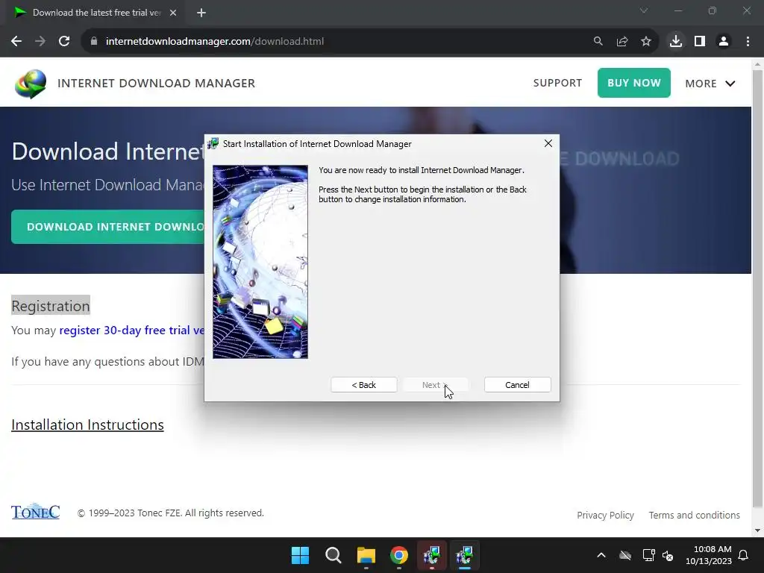Viewport: 764px width, 573px height.
Task: Open the Chrome three-dot menu
Action: tap(748, 42)
